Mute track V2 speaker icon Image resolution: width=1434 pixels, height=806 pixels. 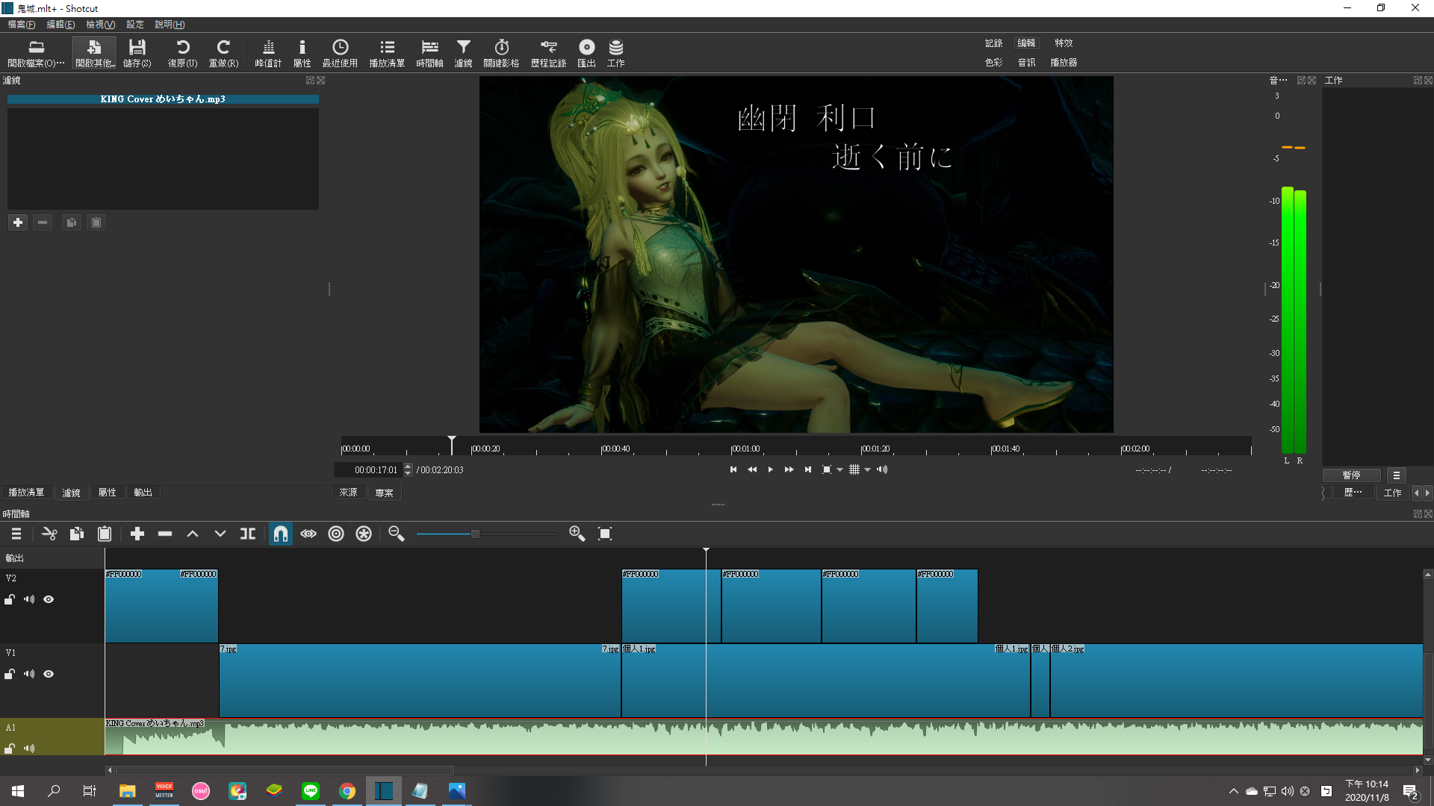tap(29, 599)
